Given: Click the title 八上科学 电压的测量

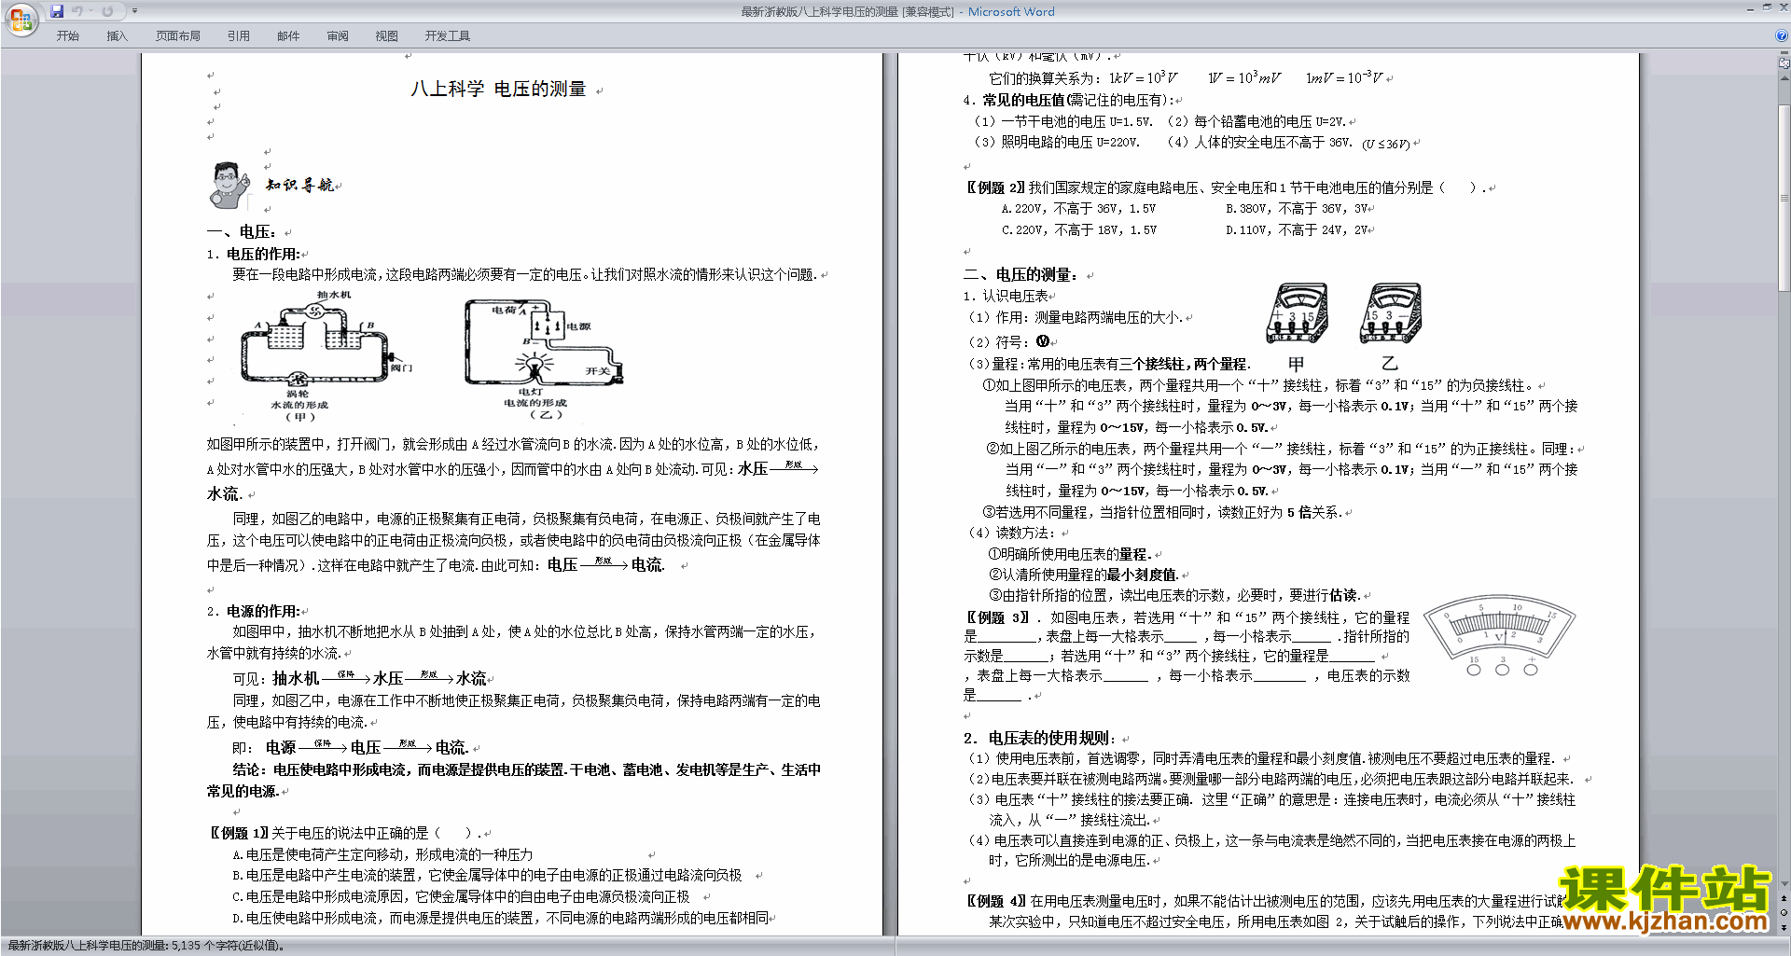Looking at the screenshot, I should 498,89.
